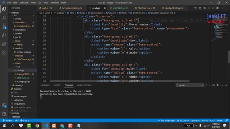Open the File menu

point(9,3)
